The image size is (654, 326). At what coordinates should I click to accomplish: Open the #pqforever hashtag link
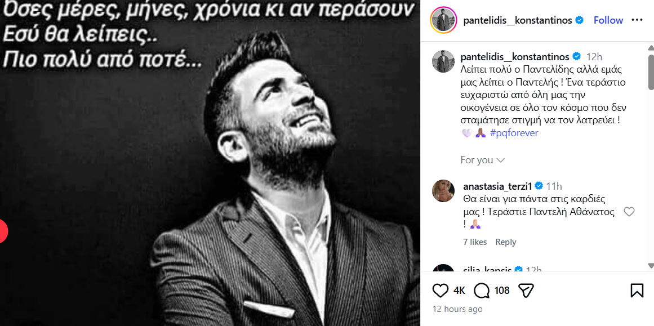point(514,133)
